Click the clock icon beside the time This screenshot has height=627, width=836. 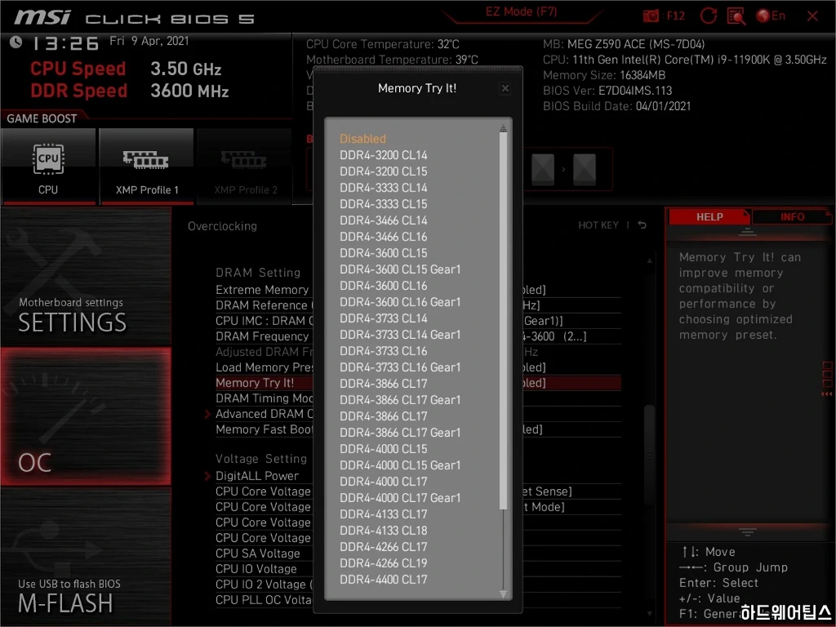(16, 42)
